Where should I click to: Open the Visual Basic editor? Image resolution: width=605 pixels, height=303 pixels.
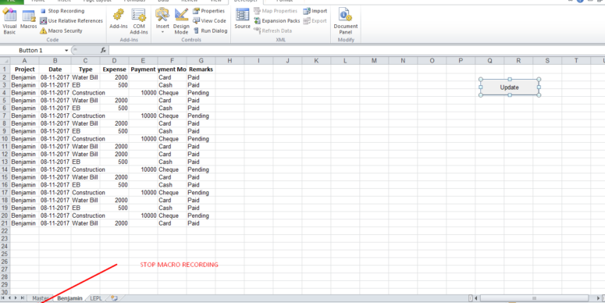click(x=9, y=22)
